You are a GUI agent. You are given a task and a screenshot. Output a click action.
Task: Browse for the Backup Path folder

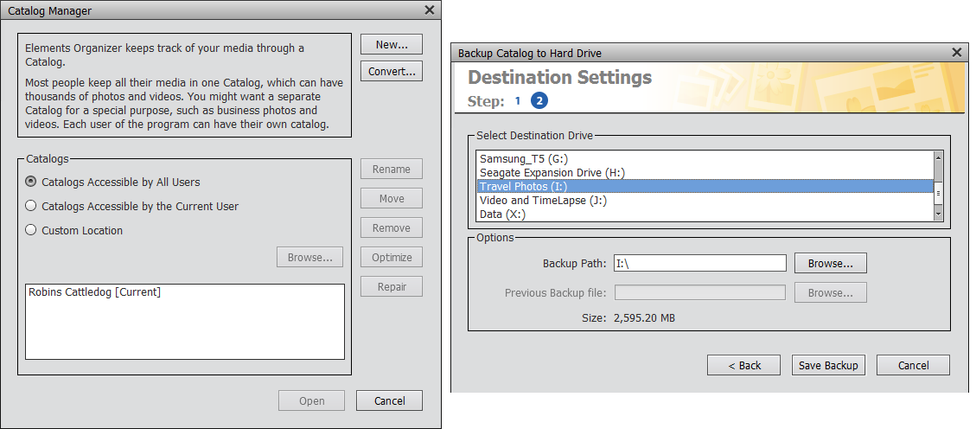coord(831,264)
